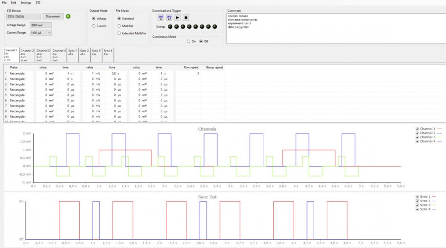Click the Disconnect button
The height and width of the screenshot is (248, 446).
[x=53, y=16]
